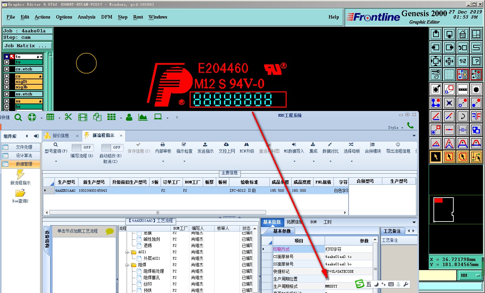Open the DFM menu
This screenshot has height=293, width=485.
[x=107, y=17]
